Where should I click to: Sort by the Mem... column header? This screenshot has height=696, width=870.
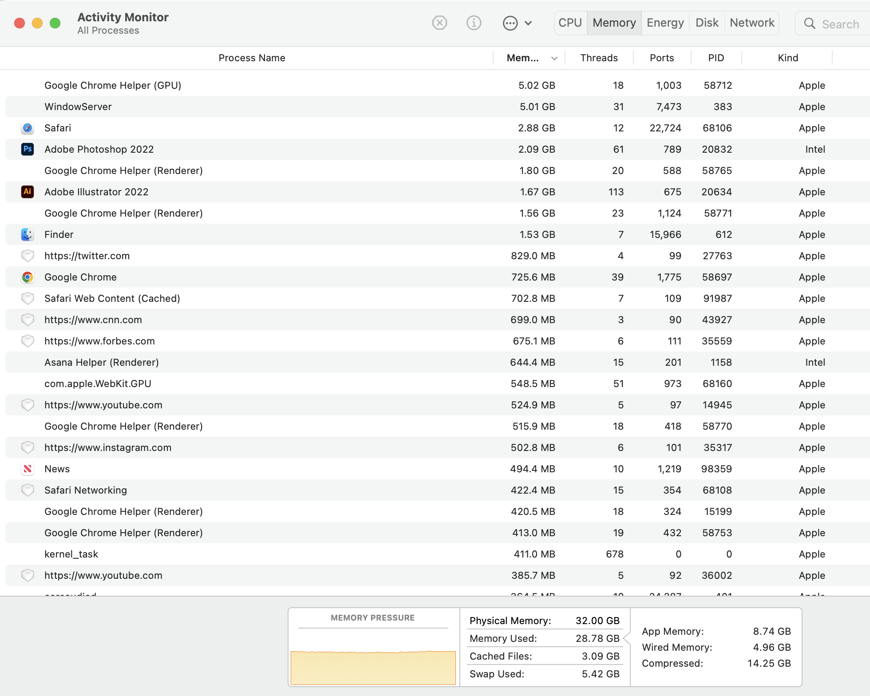[x=522, y=58]
